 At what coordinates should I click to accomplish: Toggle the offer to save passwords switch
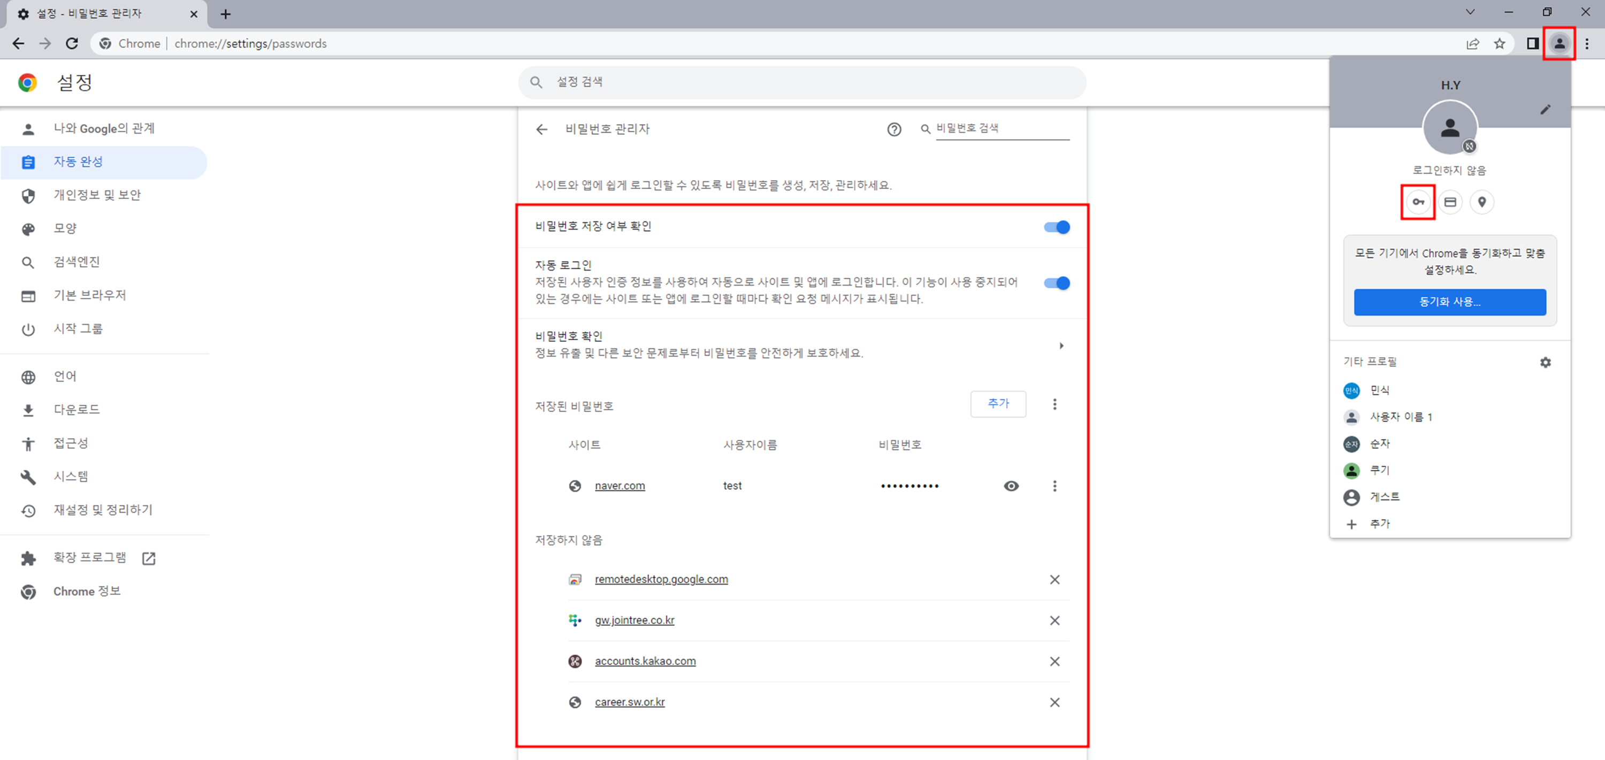(1057, 227)
